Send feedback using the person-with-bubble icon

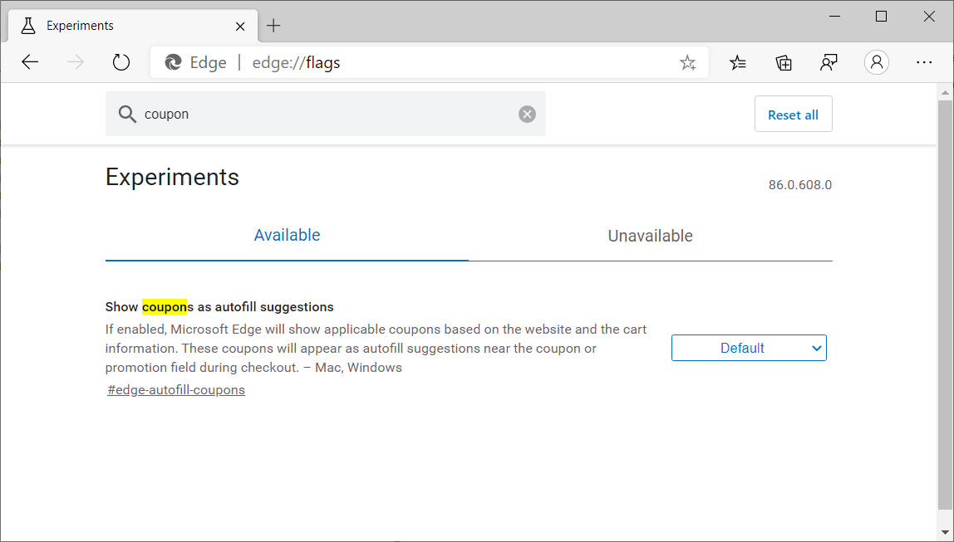[x=829, y=61]
